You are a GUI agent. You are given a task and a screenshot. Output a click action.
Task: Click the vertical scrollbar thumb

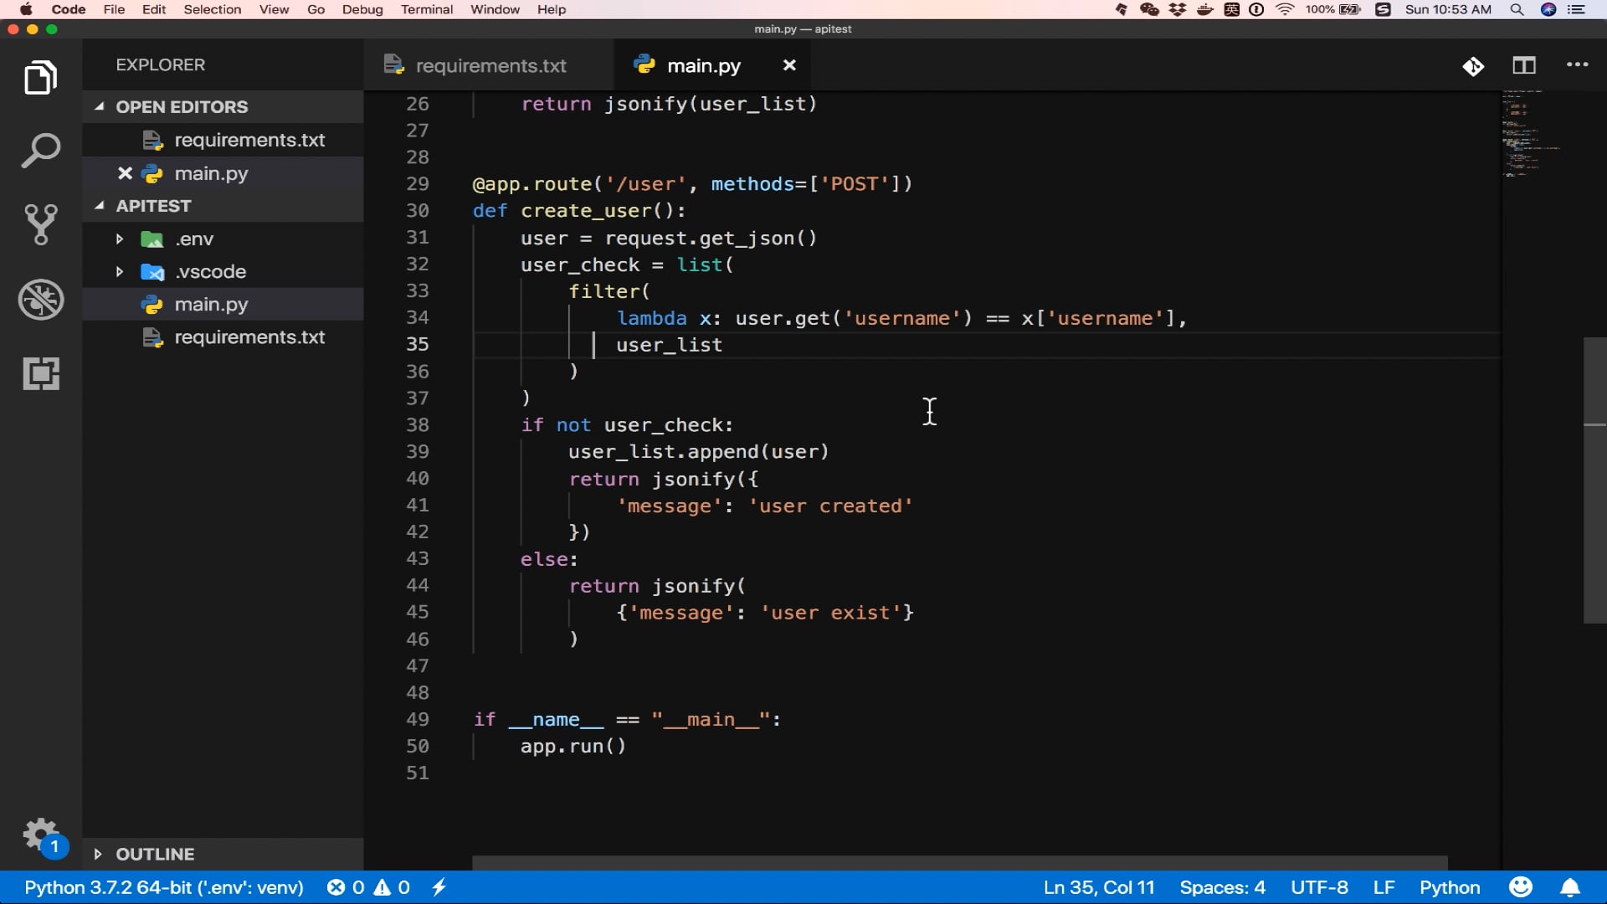pos(1594,480)
